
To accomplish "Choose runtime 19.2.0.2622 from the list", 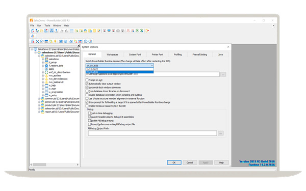I will pyautogui.click(x=120, y=69).
